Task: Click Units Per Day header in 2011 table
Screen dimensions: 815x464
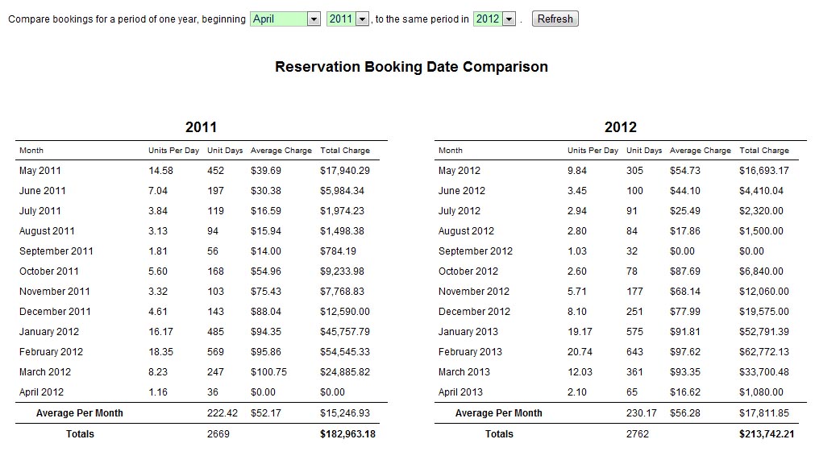Action: coord(173,151)
